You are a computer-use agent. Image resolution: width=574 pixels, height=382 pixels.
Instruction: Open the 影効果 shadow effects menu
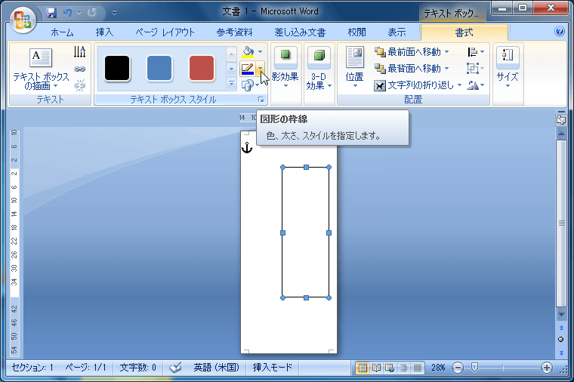tap(285, 69)
